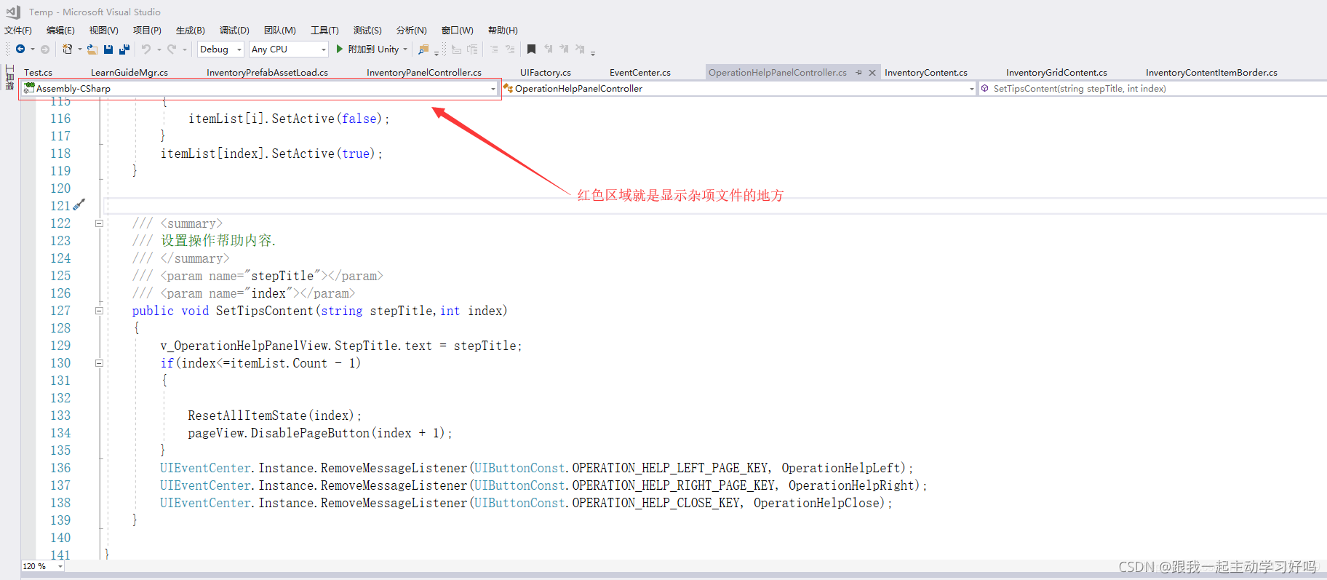
Task: Open the View (视图) menu
Action: pyautogui.click(x=103, y=31)
